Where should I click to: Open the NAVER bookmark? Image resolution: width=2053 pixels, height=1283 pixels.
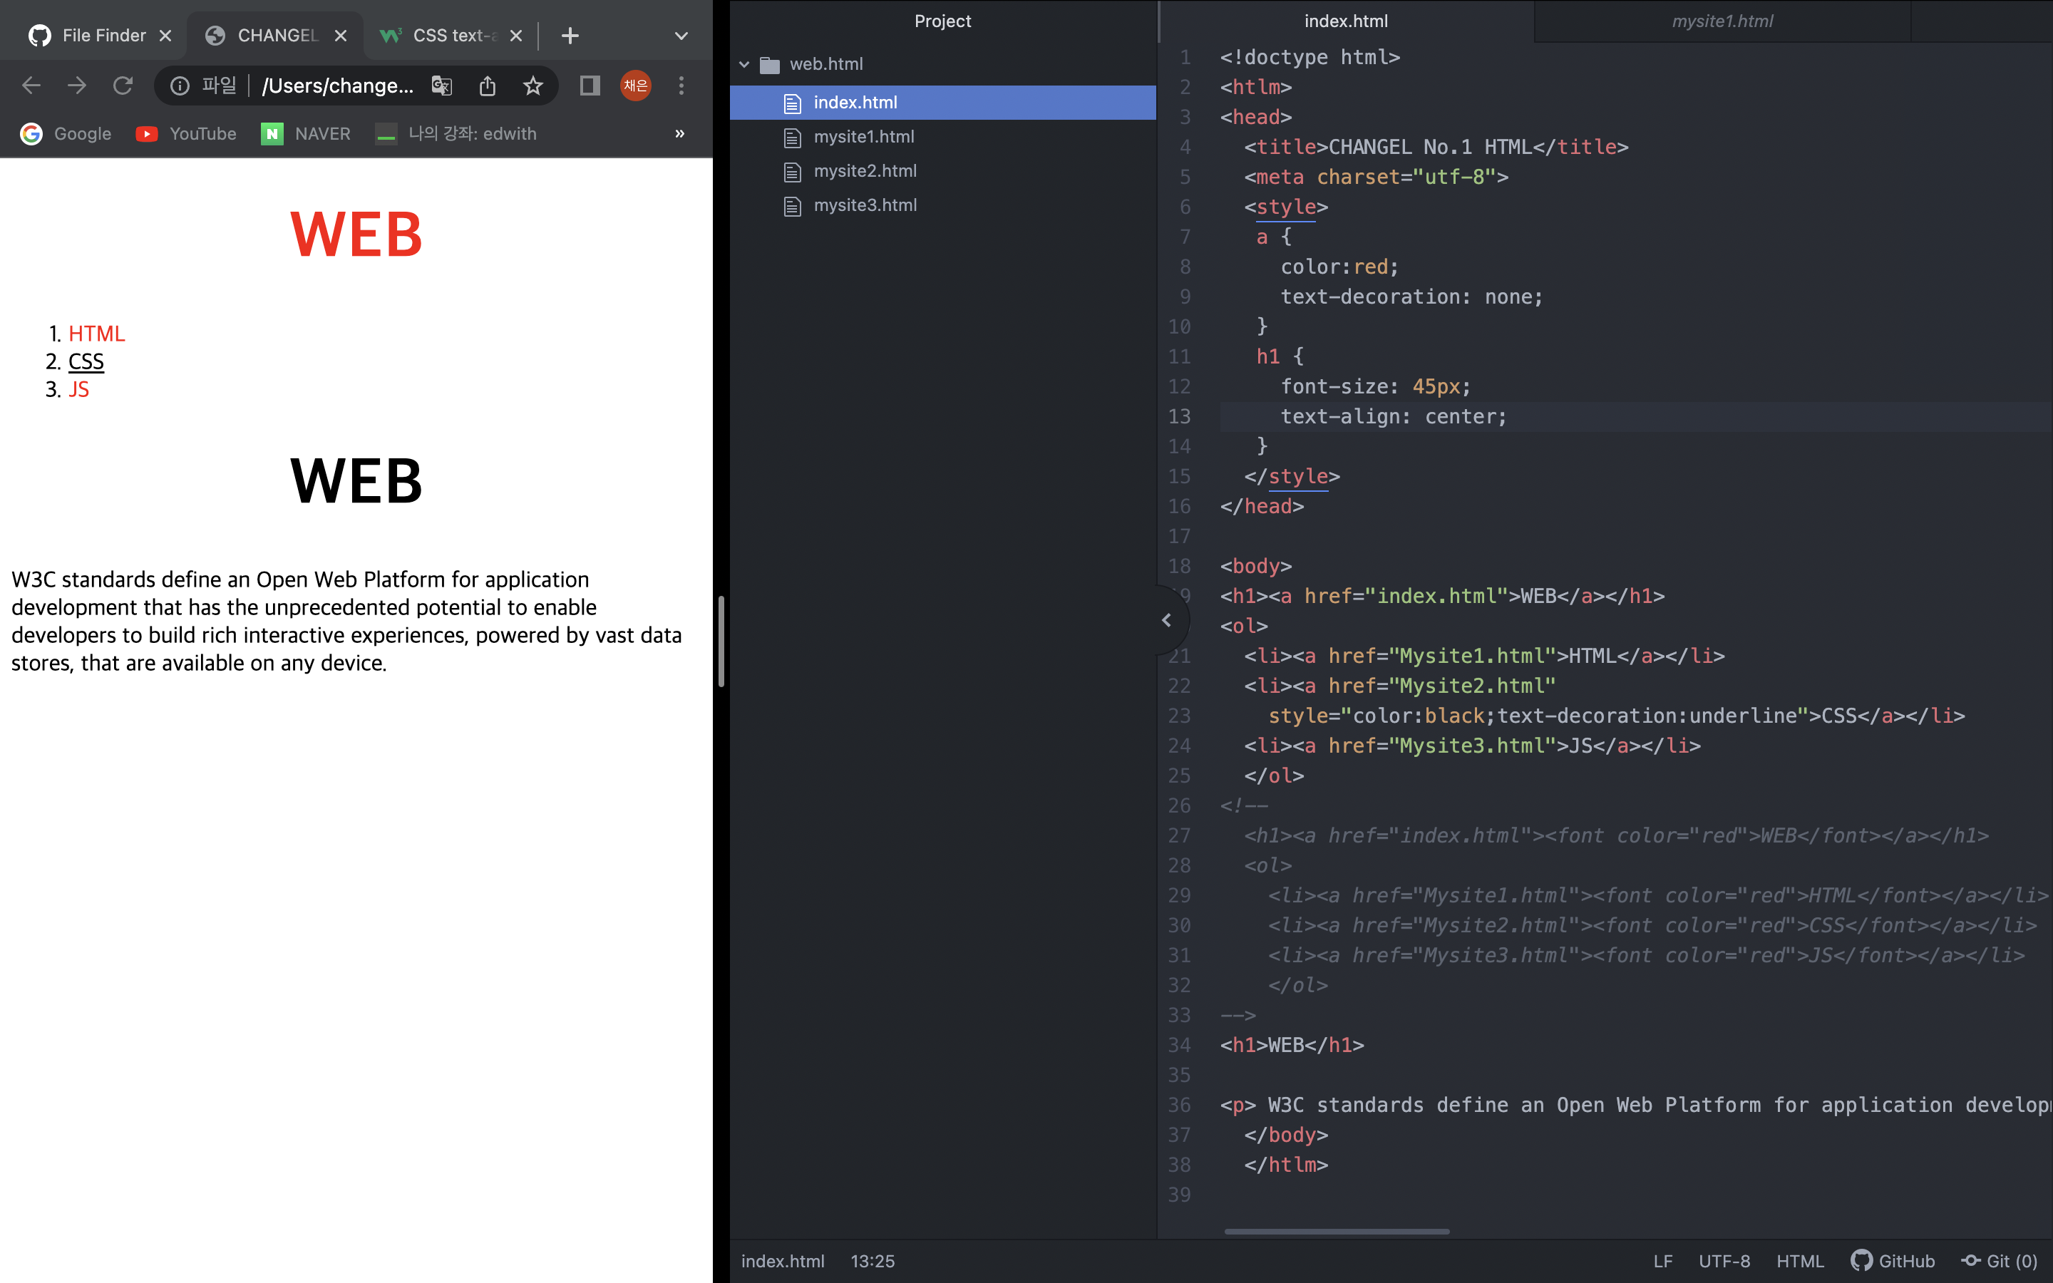click(305, 134)
